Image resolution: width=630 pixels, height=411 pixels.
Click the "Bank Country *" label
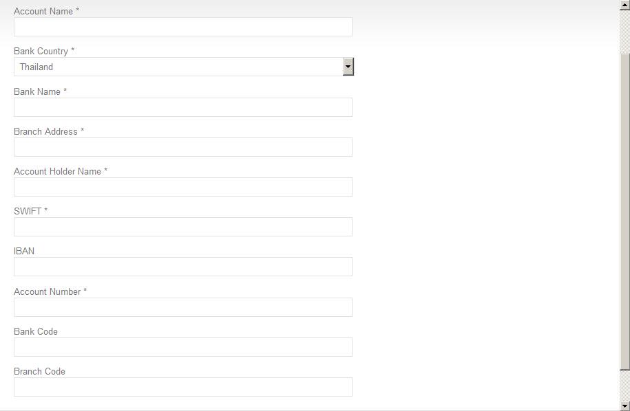pyautogui.click(x=44, y=51)
